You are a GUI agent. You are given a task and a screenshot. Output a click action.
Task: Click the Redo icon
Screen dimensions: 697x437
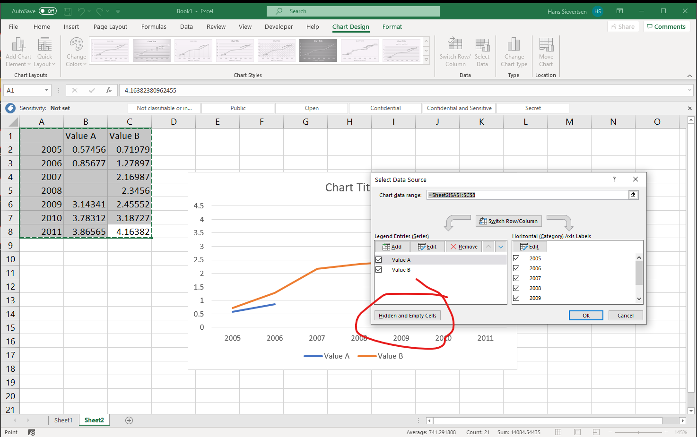[100, 11]
